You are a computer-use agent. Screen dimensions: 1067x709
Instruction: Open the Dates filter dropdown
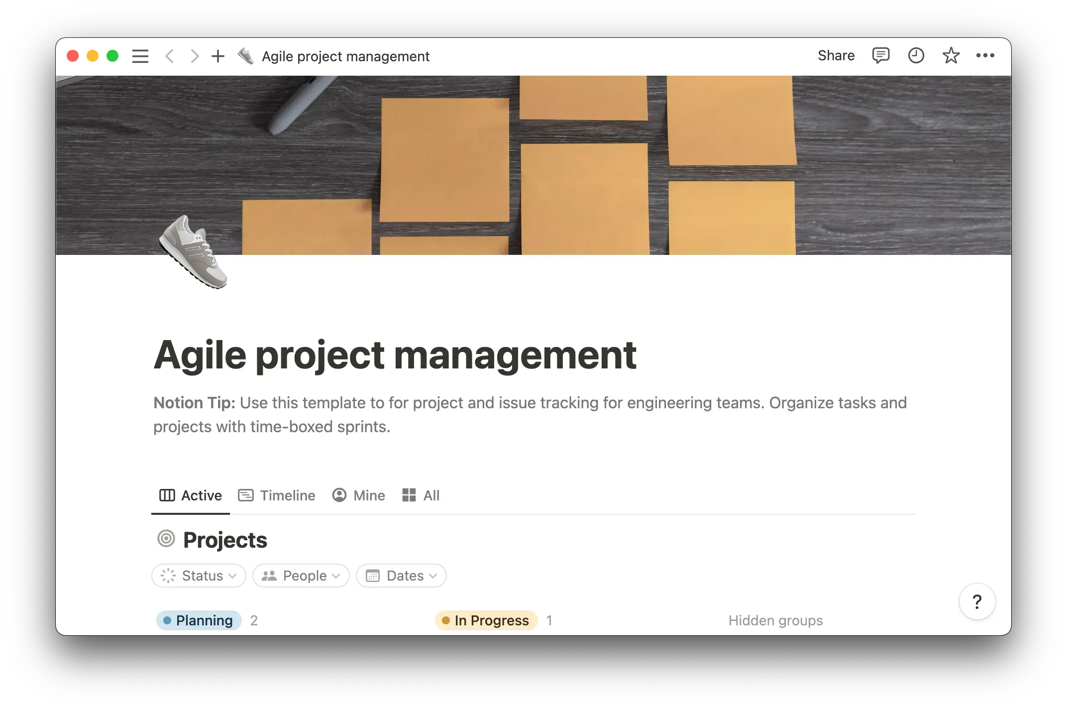401,576
